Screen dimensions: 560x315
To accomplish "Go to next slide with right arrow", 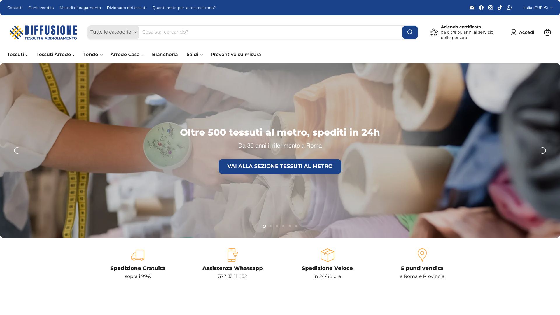I will pos(543,150).
